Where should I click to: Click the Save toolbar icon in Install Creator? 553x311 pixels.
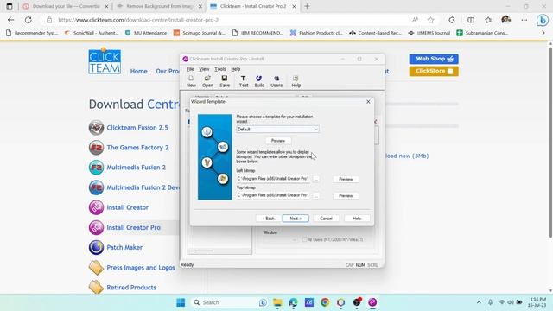pos(225,81)
